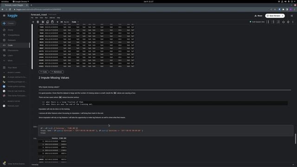Open system volume tray icon
Screen dimensions: 297x167
(285, 1)
